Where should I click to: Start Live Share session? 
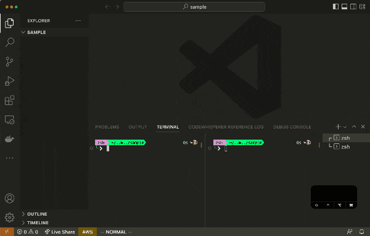pos(60,232)
